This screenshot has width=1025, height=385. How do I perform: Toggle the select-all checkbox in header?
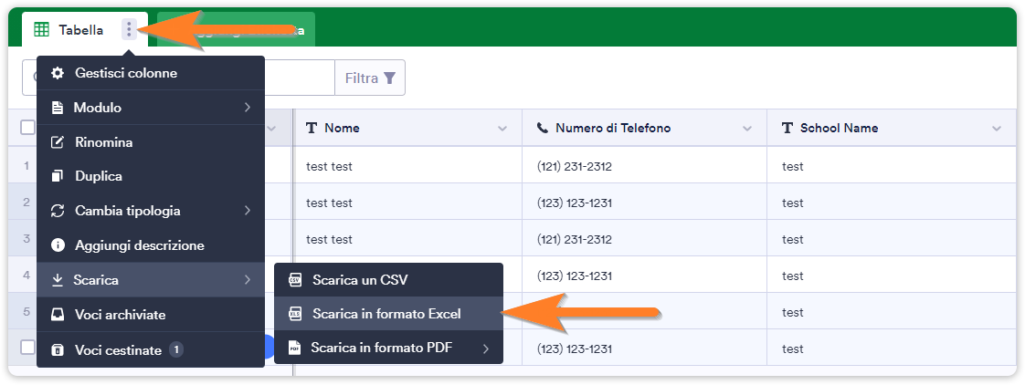click(27, 129)
